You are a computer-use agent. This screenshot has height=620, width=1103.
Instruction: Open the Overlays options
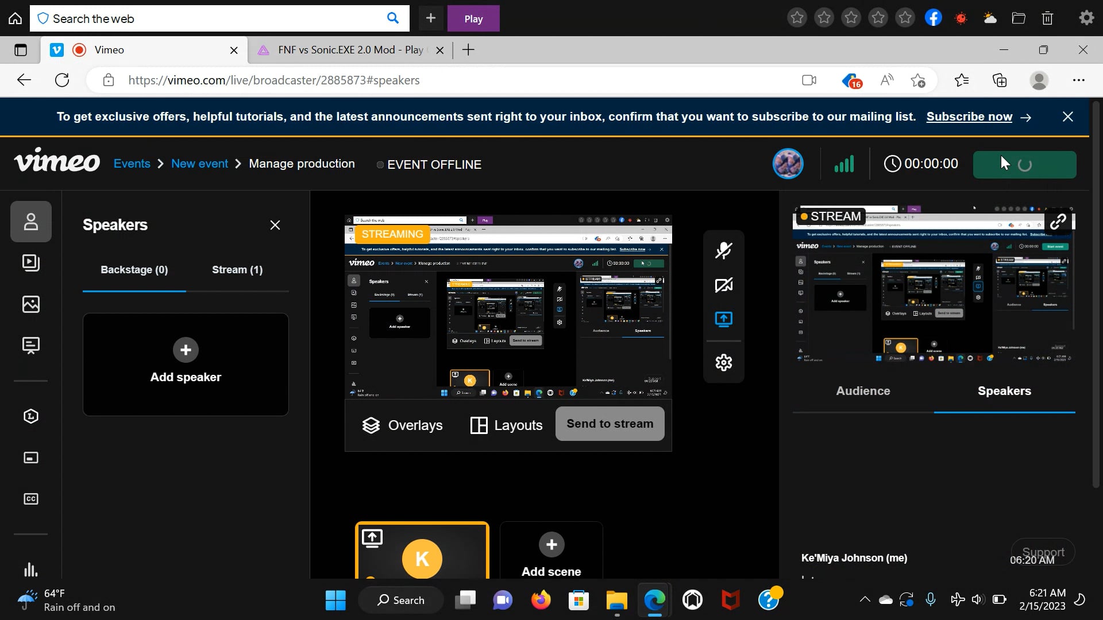coord(402,425)
